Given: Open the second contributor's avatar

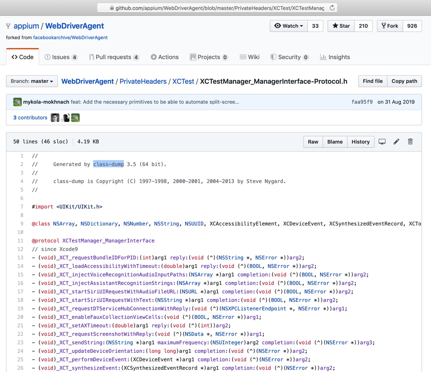Looking at the screenshot, I should click(x=65, y=118).
